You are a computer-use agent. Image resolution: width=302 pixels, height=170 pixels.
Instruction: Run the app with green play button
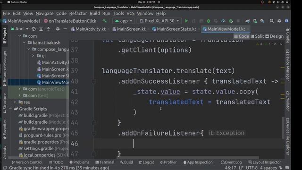tap(186, 21)
